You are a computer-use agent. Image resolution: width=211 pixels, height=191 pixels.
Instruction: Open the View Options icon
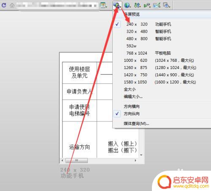coord(104,5)
